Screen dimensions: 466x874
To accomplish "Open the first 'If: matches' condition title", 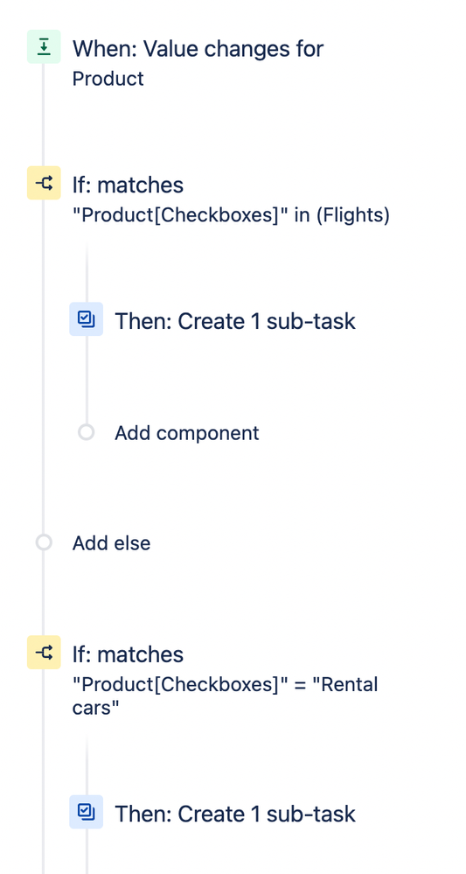I will tap(128, 185).
